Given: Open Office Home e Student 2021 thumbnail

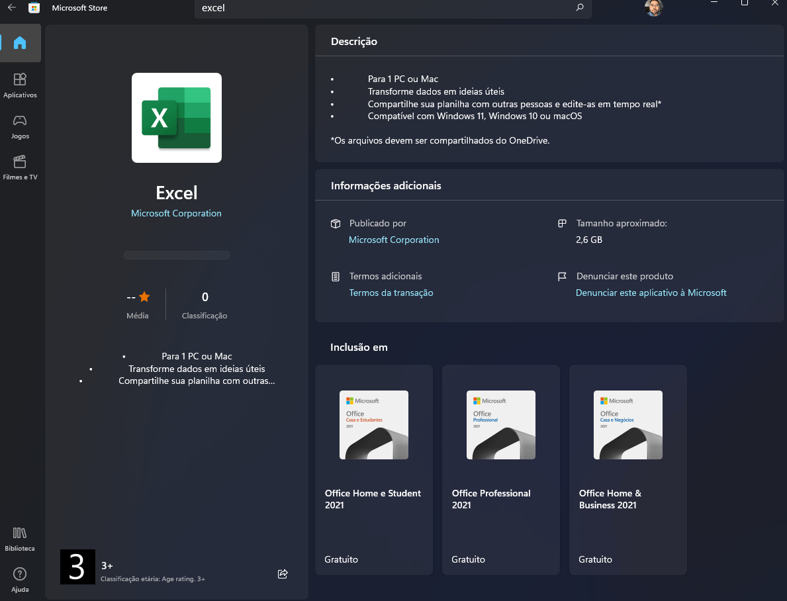Looking at the screenshot, I should coord(374,425).
